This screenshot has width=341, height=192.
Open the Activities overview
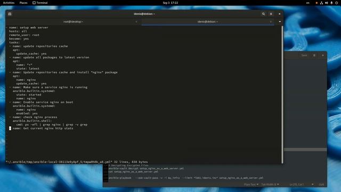point(9,3)
